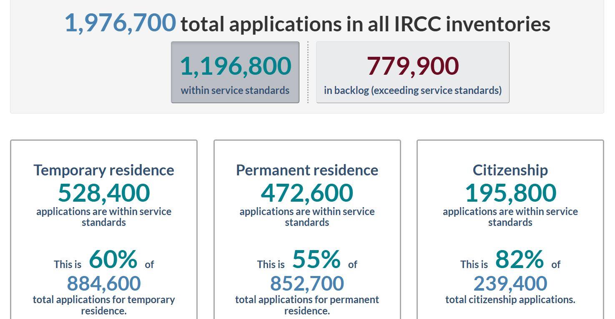
Task: Click the 852,700 total number
Action: click(x=307, y=283)
